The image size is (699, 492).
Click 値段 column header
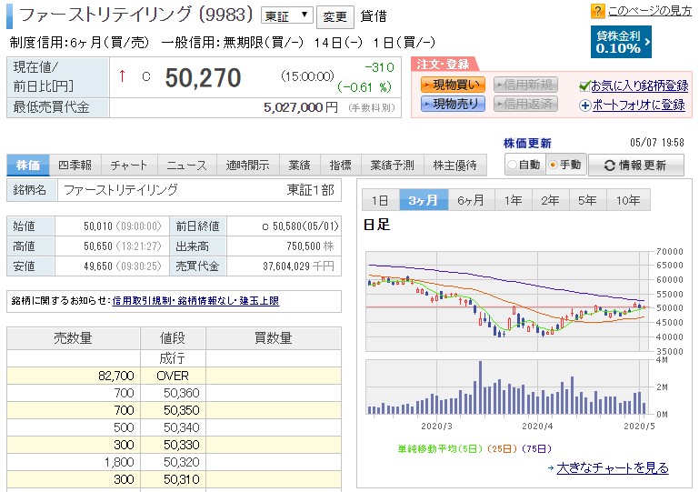[x=173, y=338]
